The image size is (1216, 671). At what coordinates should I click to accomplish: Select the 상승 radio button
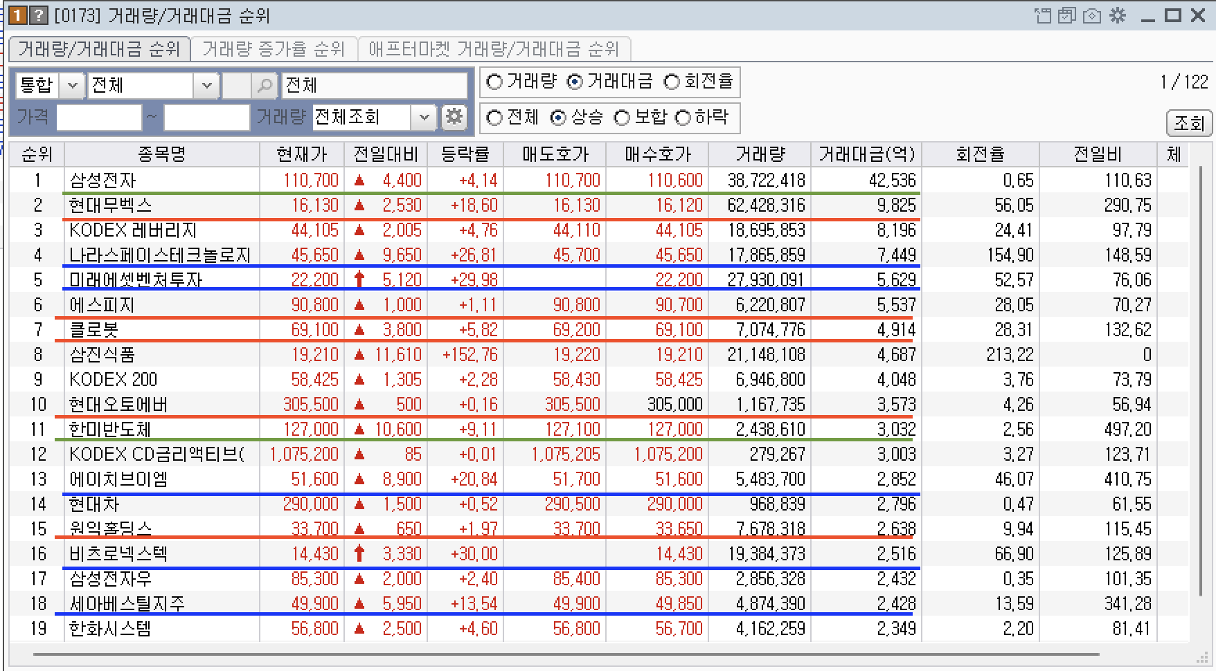(x=558, y=118)
